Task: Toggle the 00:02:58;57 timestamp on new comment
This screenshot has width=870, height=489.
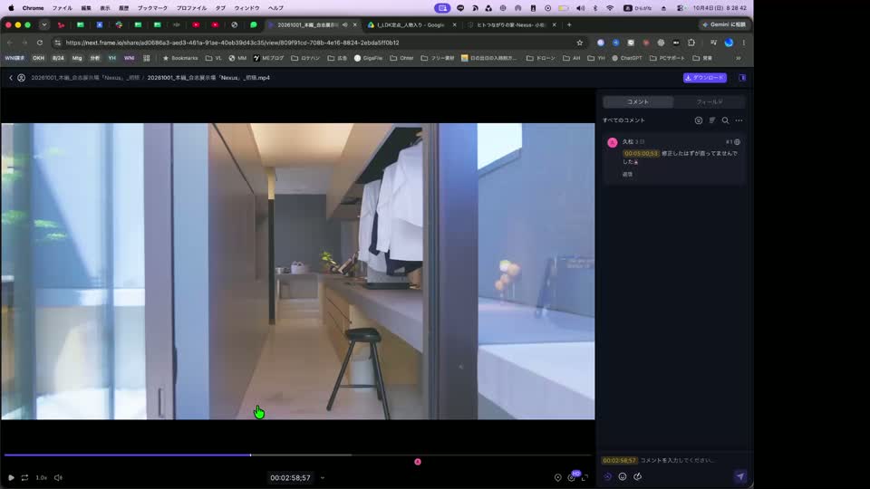Action: point(619,460)
